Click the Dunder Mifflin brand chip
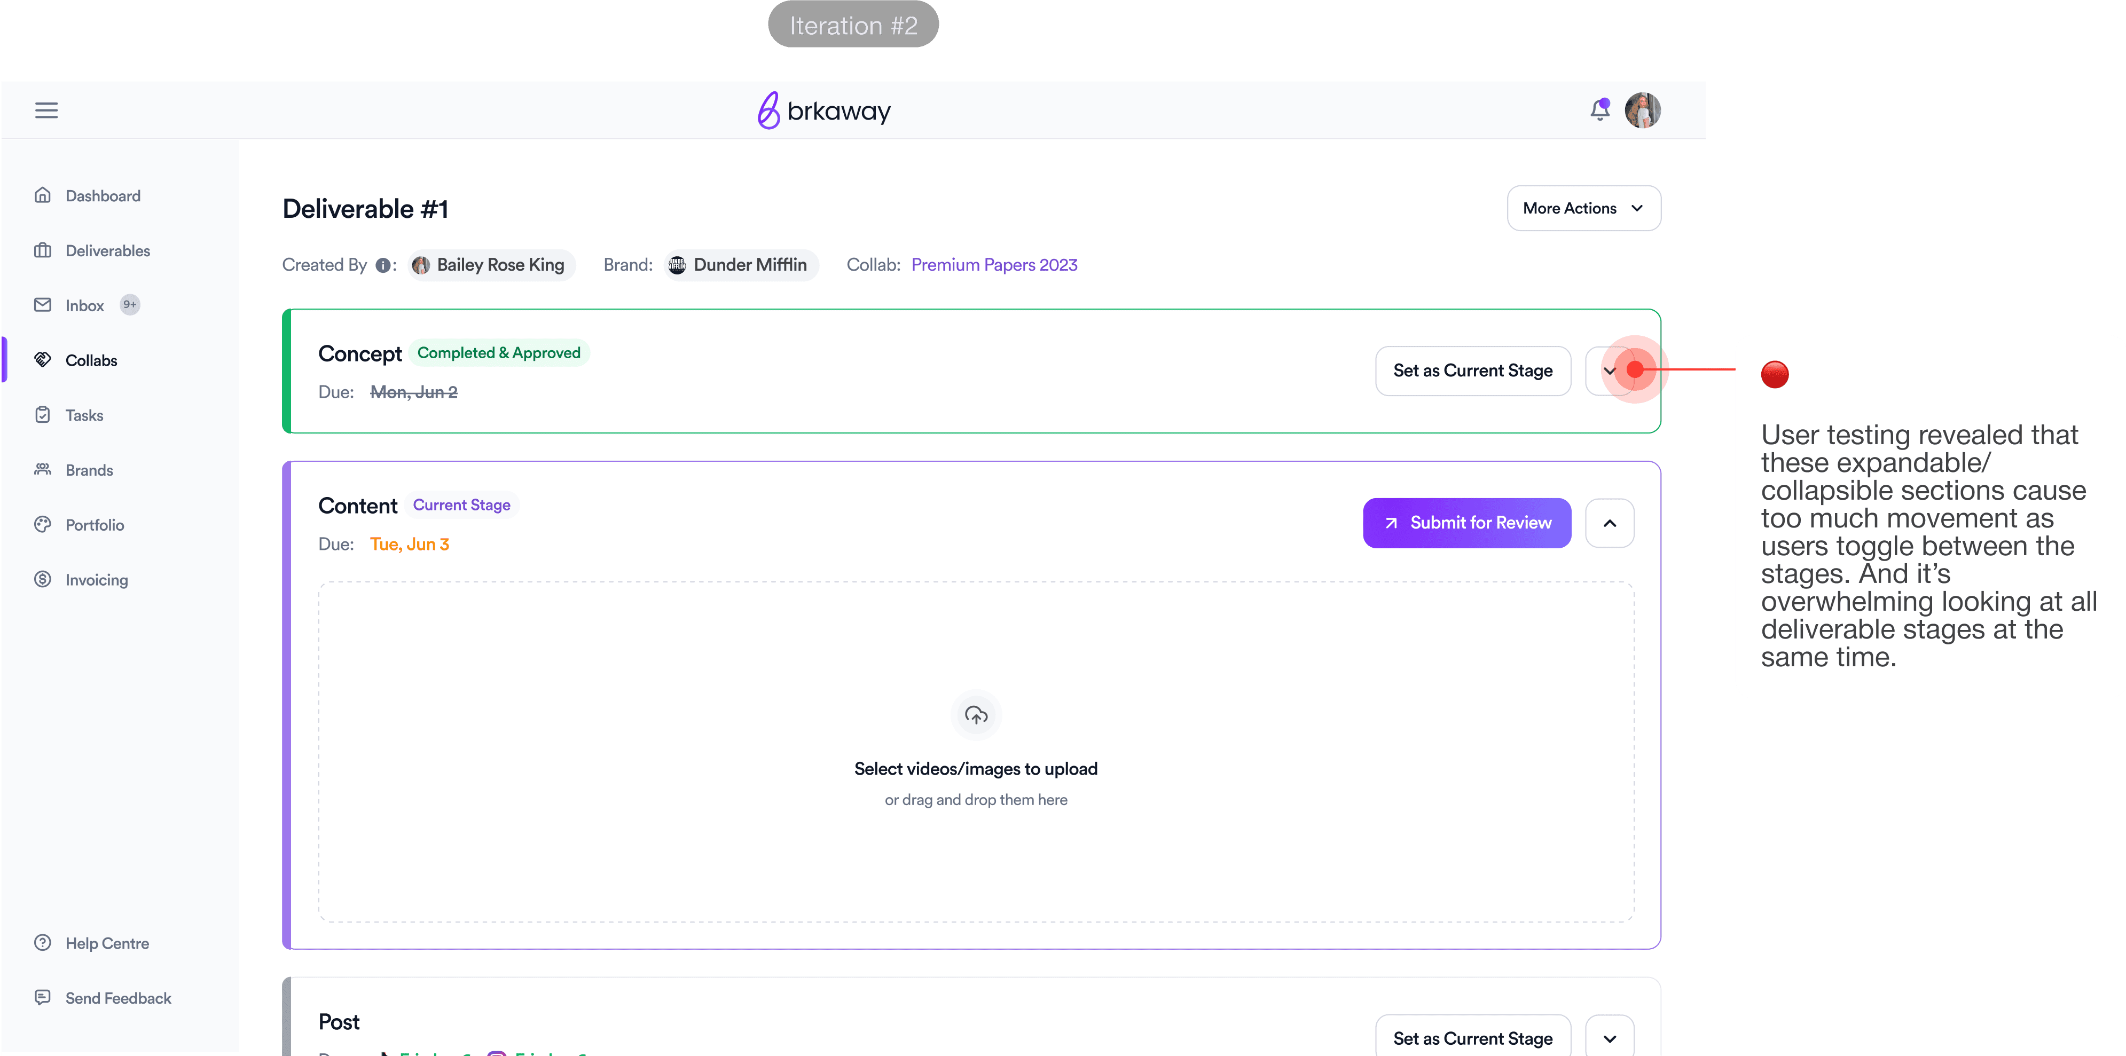2126x1056 pixels. pyautogui.click(x=741, y=265)
